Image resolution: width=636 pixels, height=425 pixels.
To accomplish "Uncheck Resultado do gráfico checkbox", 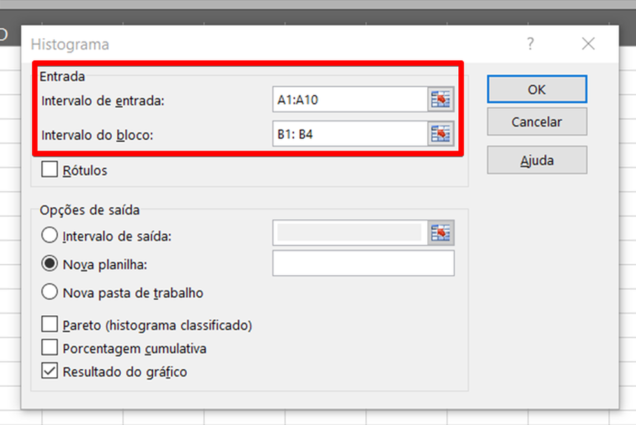I will (x=49, y=371).
